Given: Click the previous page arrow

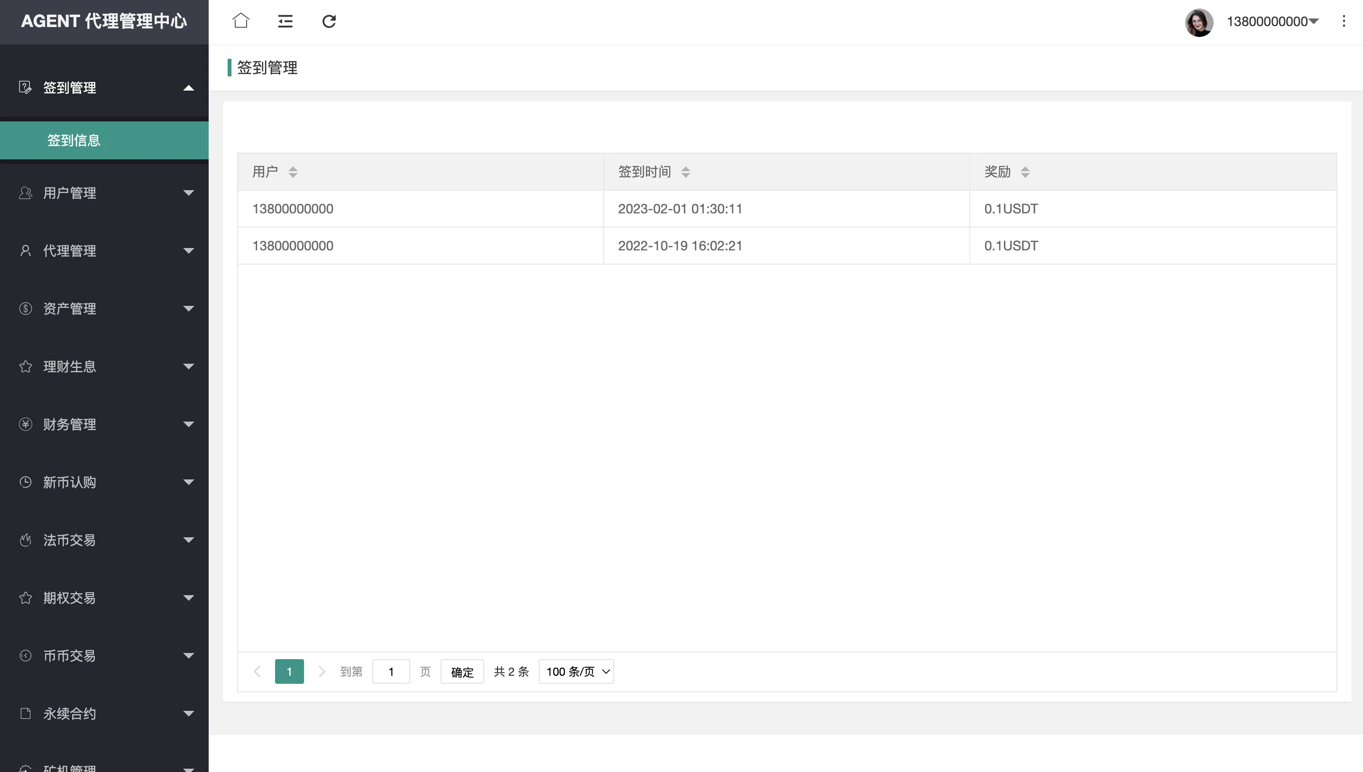Looking at the screenshot, I should (x=258, y=672).
